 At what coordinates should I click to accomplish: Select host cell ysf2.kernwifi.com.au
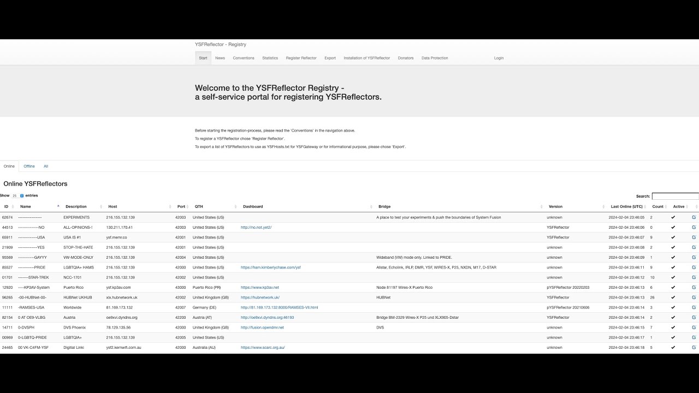(123, 347)
